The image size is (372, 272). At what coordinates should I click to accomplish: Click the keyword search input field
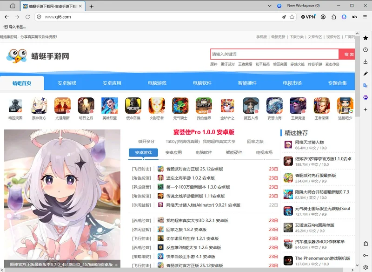click(x=274, y=54)
